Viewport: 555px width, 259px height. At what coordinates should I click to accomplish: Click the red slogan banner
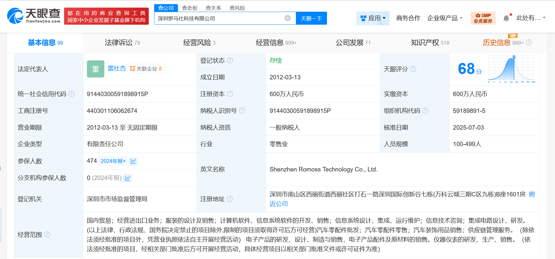106,16
